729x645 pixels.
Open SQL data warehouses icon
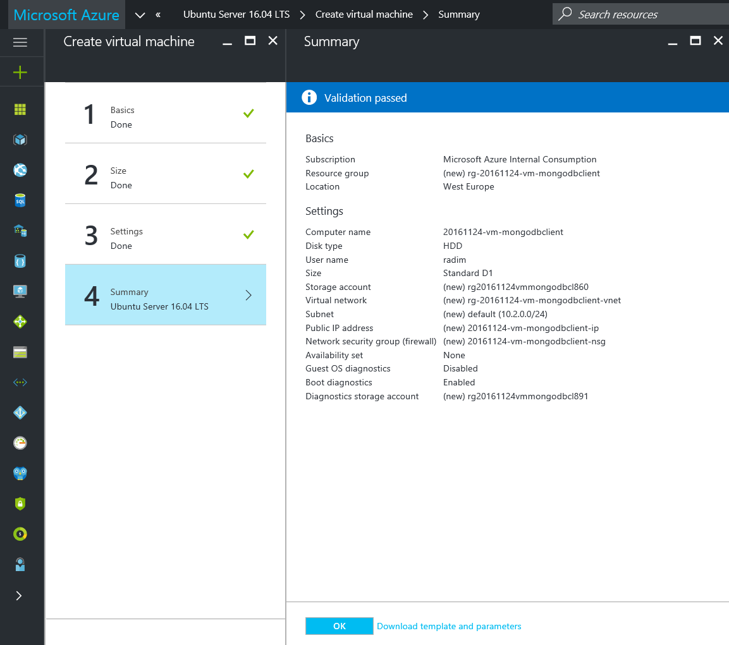[x=20, y=231]
